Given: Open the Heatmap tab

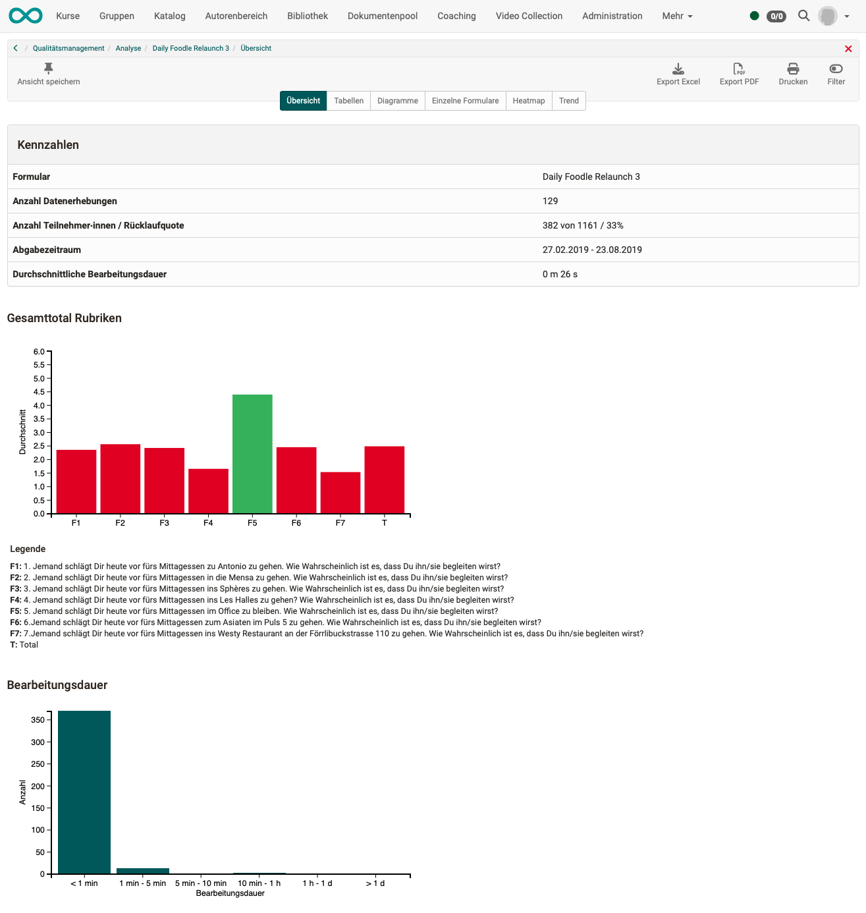Looking at the screenshot, I should (x=529, y=100).
